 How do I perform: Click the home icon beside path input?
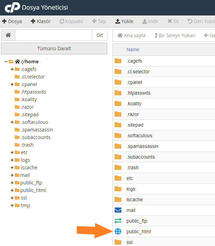coord(8,35)
